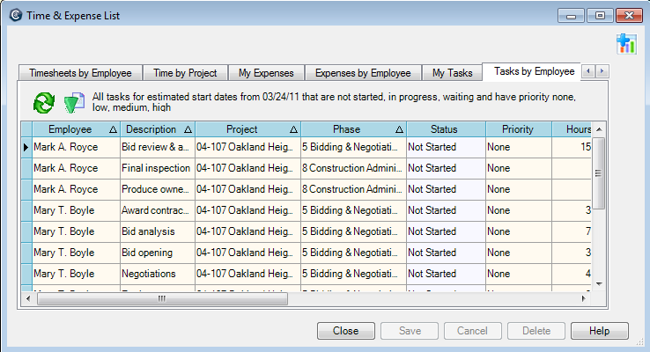650x352 pixels.
Task: Click the sort triangle in Employee header
Action: [x=113, y=129]
